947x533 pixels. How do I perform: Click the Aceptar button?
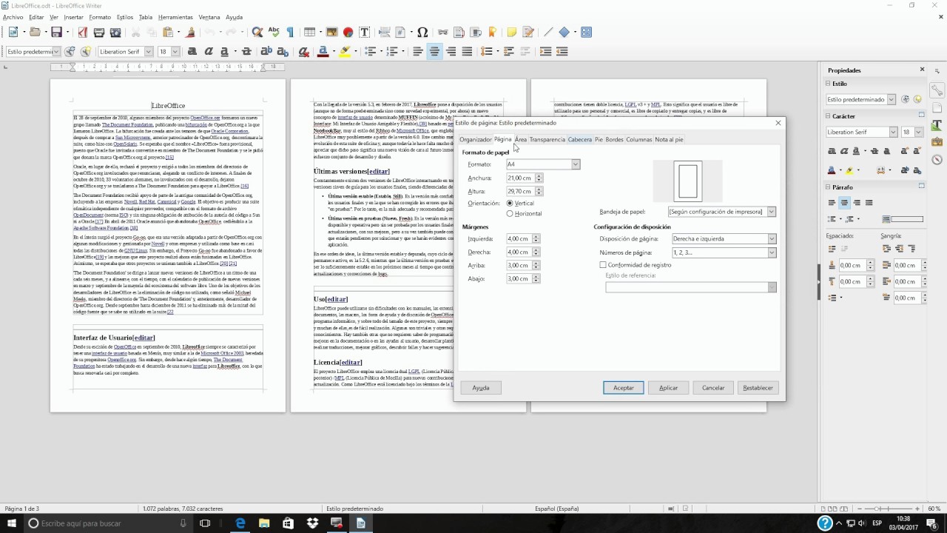pyautogui.click(x=624, y=388)
